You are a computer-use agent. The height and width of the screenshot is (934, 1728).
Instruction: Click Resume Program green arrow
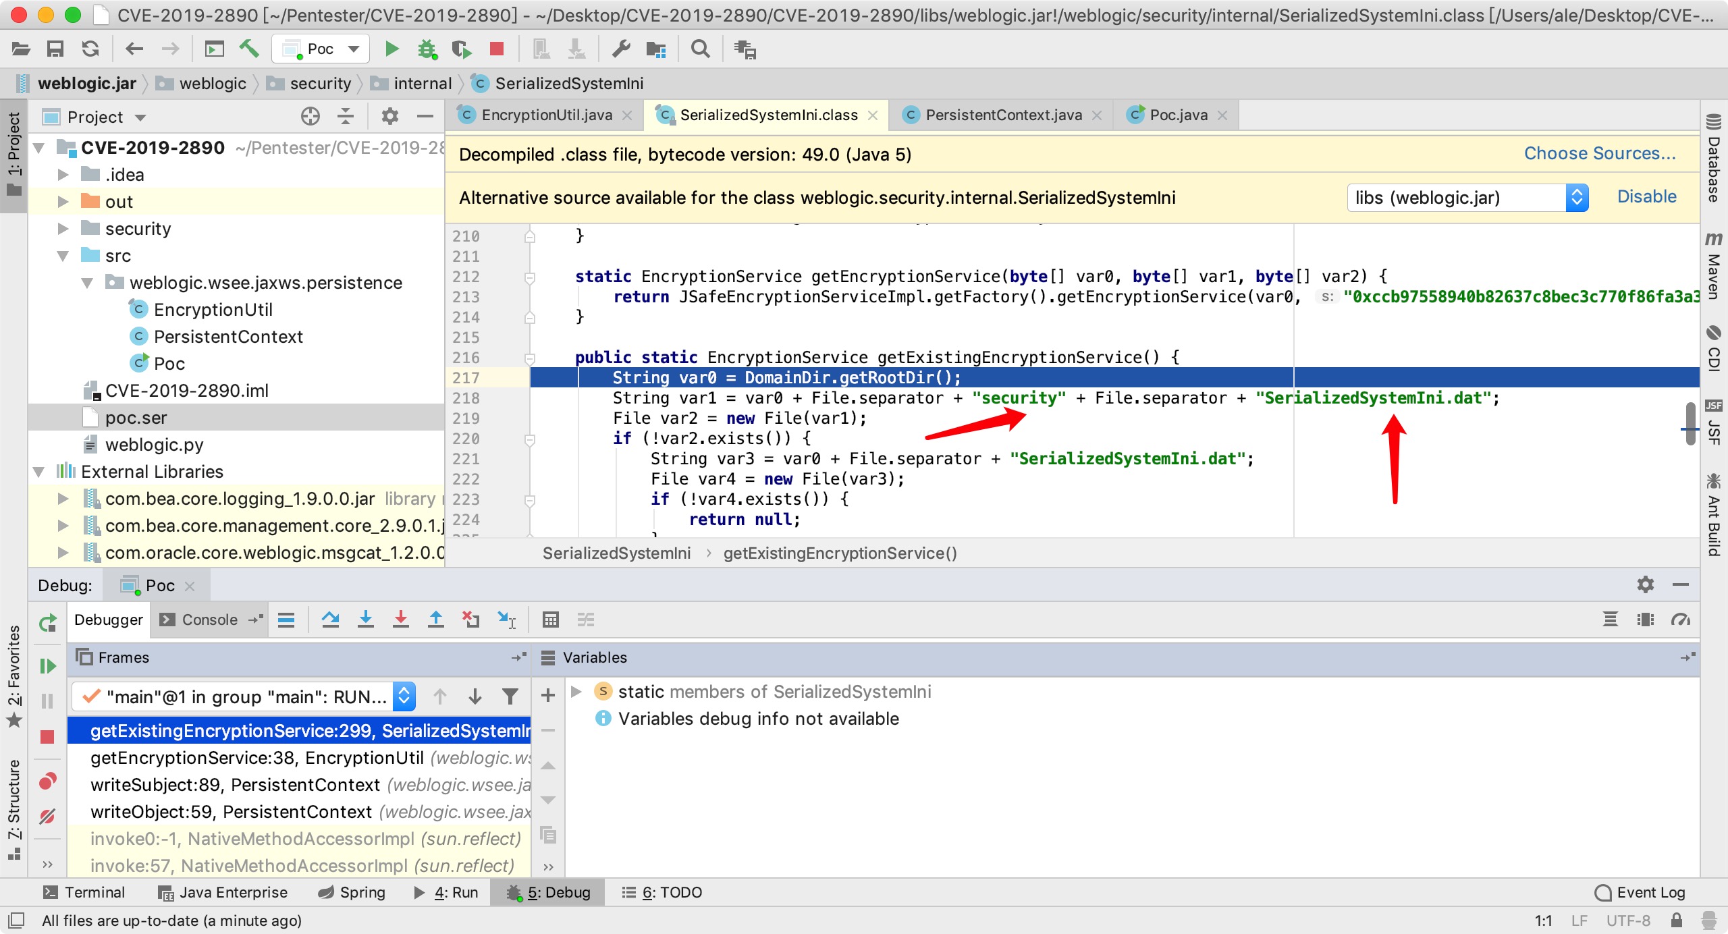47,666
